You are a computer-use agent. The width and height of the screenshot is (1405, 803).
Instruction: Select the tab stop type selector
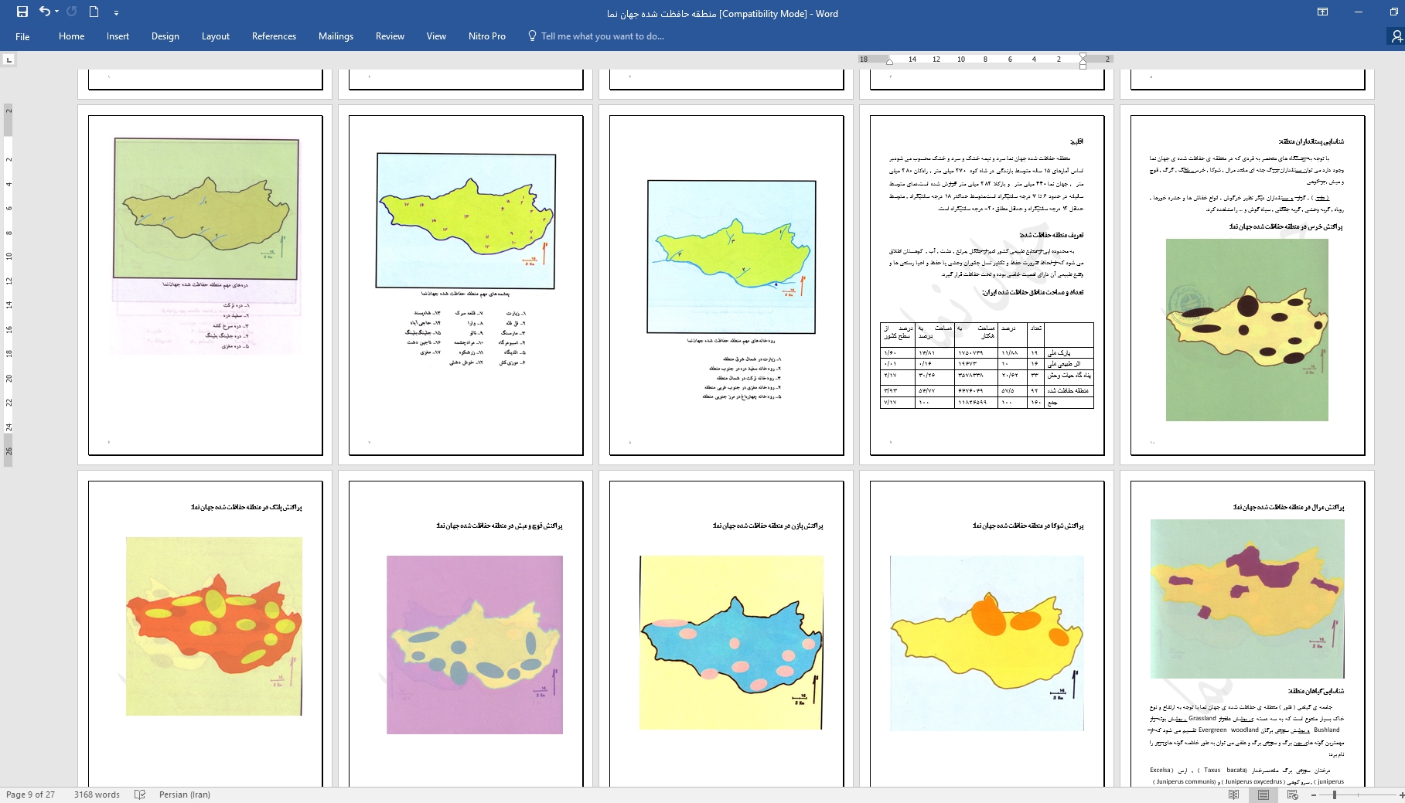[x=9, y=60]
